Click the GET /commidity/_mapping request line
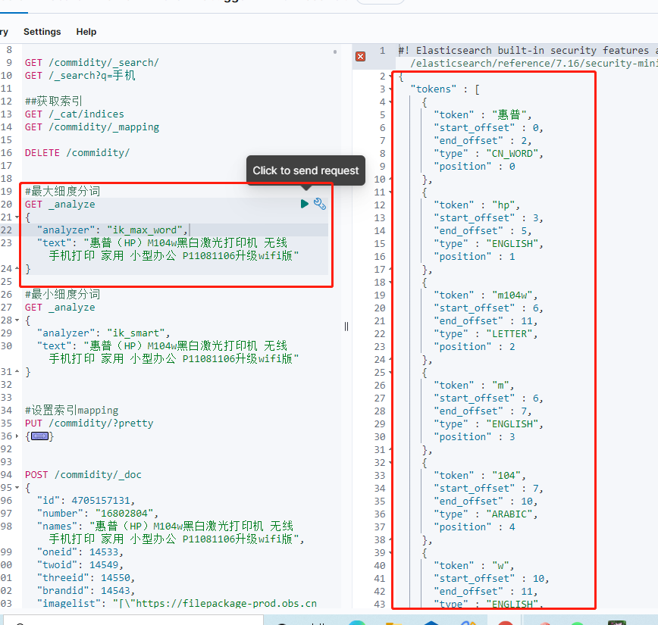 coord(92,127)
